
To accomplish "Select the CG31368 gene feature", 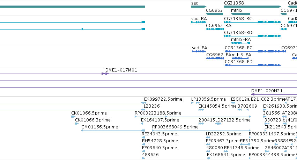I will (x=252, y=7).
